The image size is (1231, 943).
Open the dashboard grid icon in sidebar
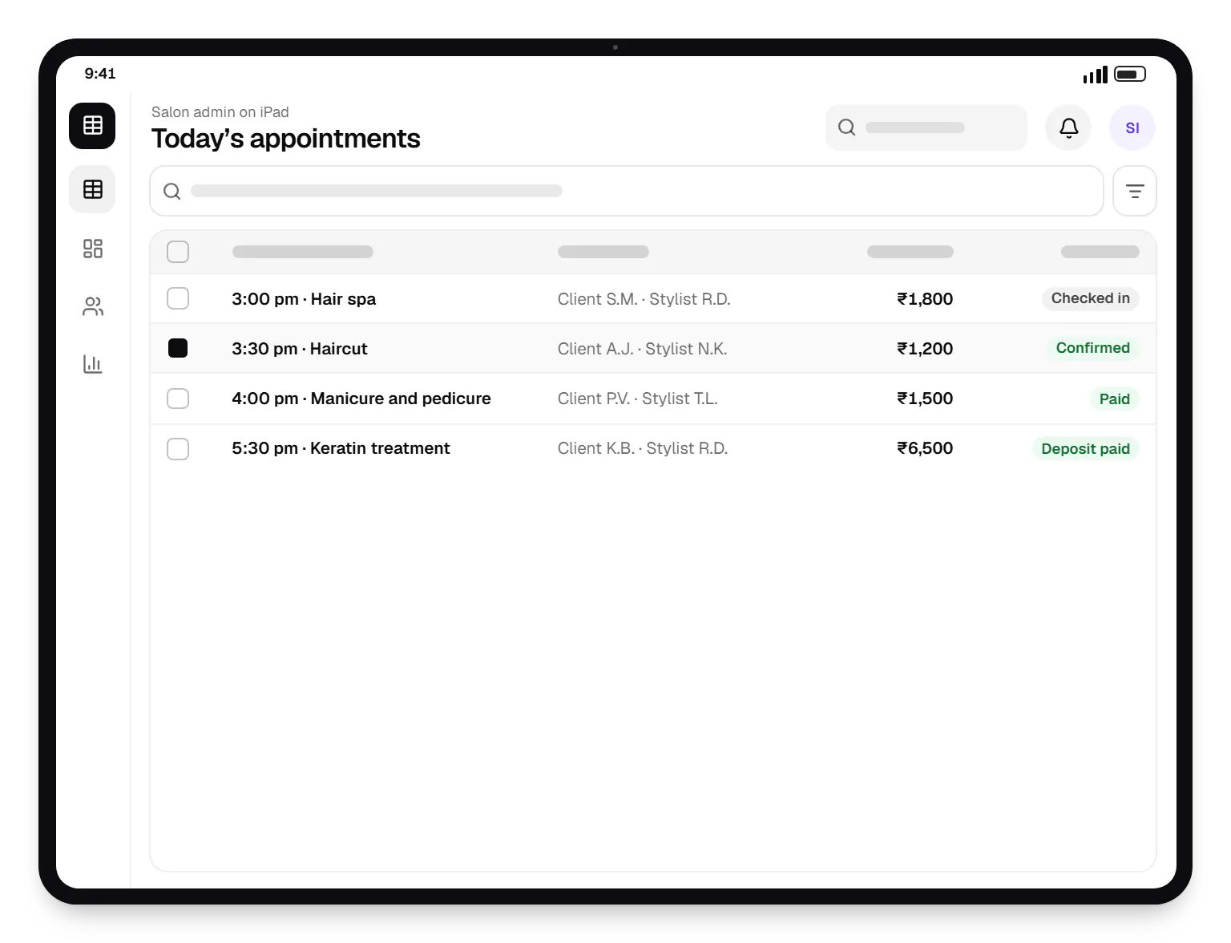[x=93, y=249]
